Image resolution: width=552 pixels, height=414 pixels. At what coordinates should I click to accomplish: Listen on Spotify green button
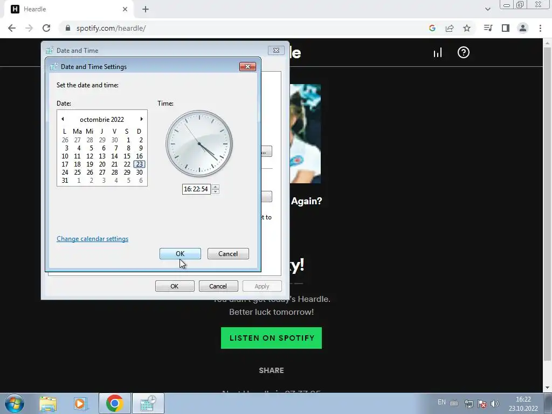click(x=271, y=338)
